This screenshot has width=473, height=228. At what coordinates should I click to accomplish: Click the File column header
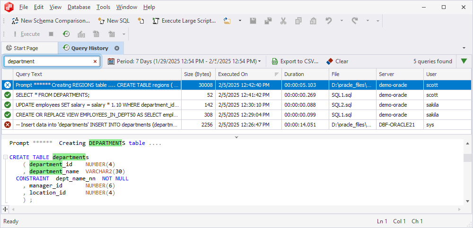click(352, 74)
